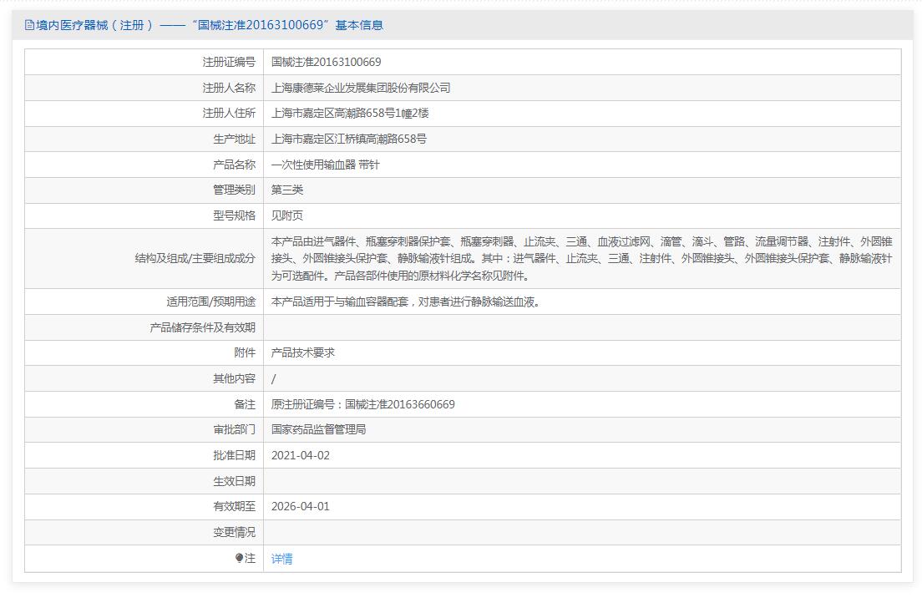Click the structure and composition description paragraph
This screenshot has height=603, width=922.
(x=581, y=258)
